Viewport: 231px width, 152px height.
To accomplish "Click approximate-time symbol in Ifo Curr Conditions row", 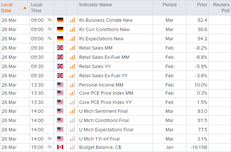I will (x=50, y=29).
